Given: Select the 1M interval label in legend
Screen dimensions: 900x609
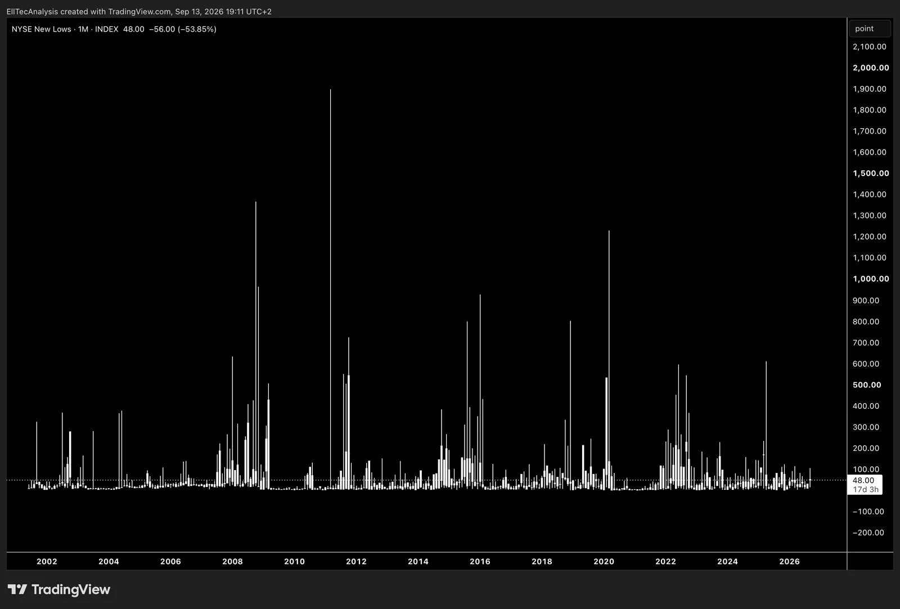Looking at the screenshot, I should [83, 29].
